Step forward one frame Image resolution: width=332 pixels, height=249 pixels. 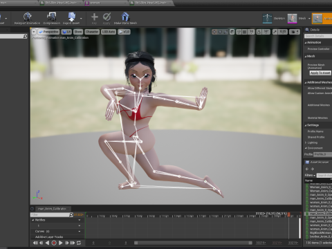(66, 243)
